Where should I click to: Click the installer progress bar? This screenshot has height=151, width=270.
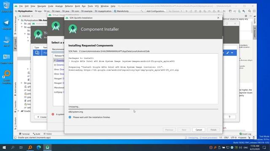click(x=143, y=109)
